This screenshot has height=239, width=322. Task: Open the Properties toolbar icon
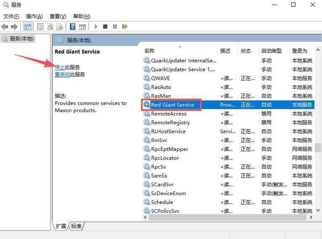pos(40,27)
